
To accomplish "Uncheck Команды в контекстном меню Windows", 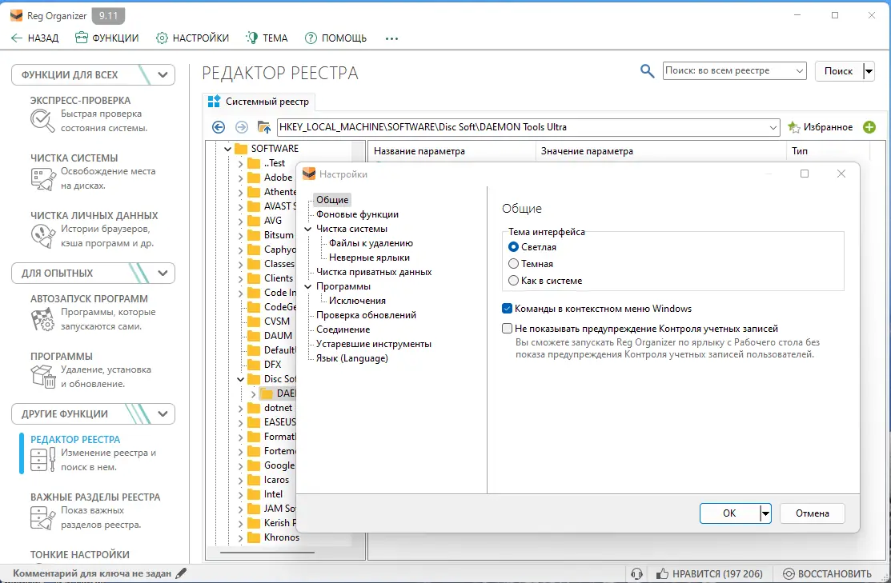I will 505,307.
